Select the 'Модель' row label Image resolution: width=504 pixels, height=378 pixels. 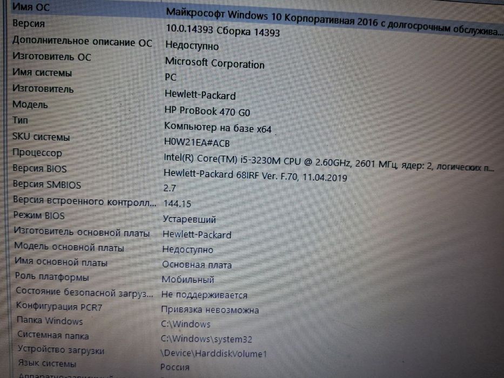tap(30, 104)
